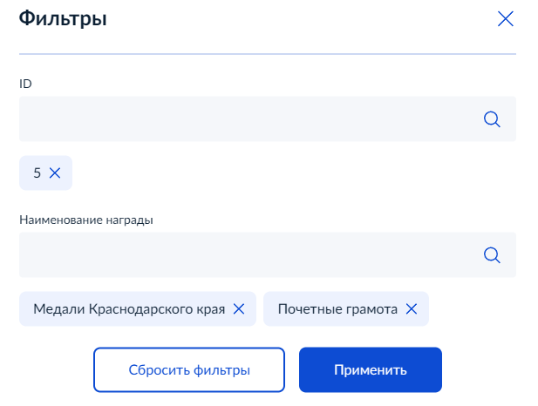Close the Фильтры panel
This screenshot has width=538, height=406.
coord(505,18)
